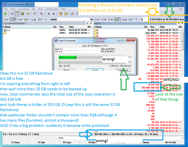This screenshot has height=147, width=188.
Task: Expand left panel history down arrow
Action: (x=91, y=23)
